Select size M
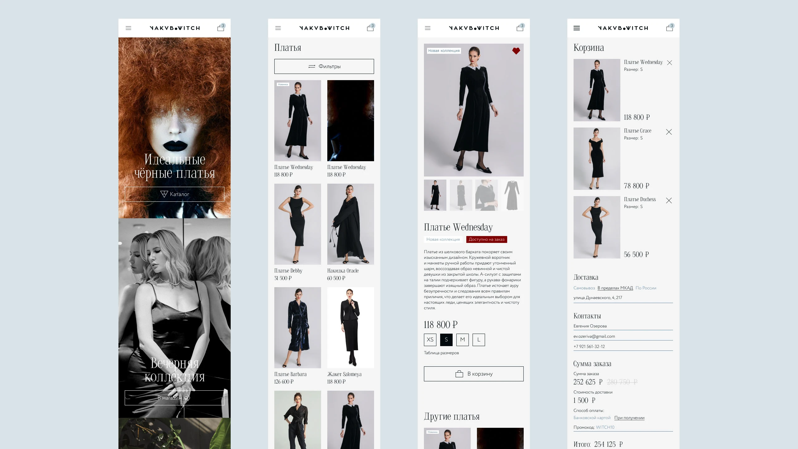 [462, 340]
